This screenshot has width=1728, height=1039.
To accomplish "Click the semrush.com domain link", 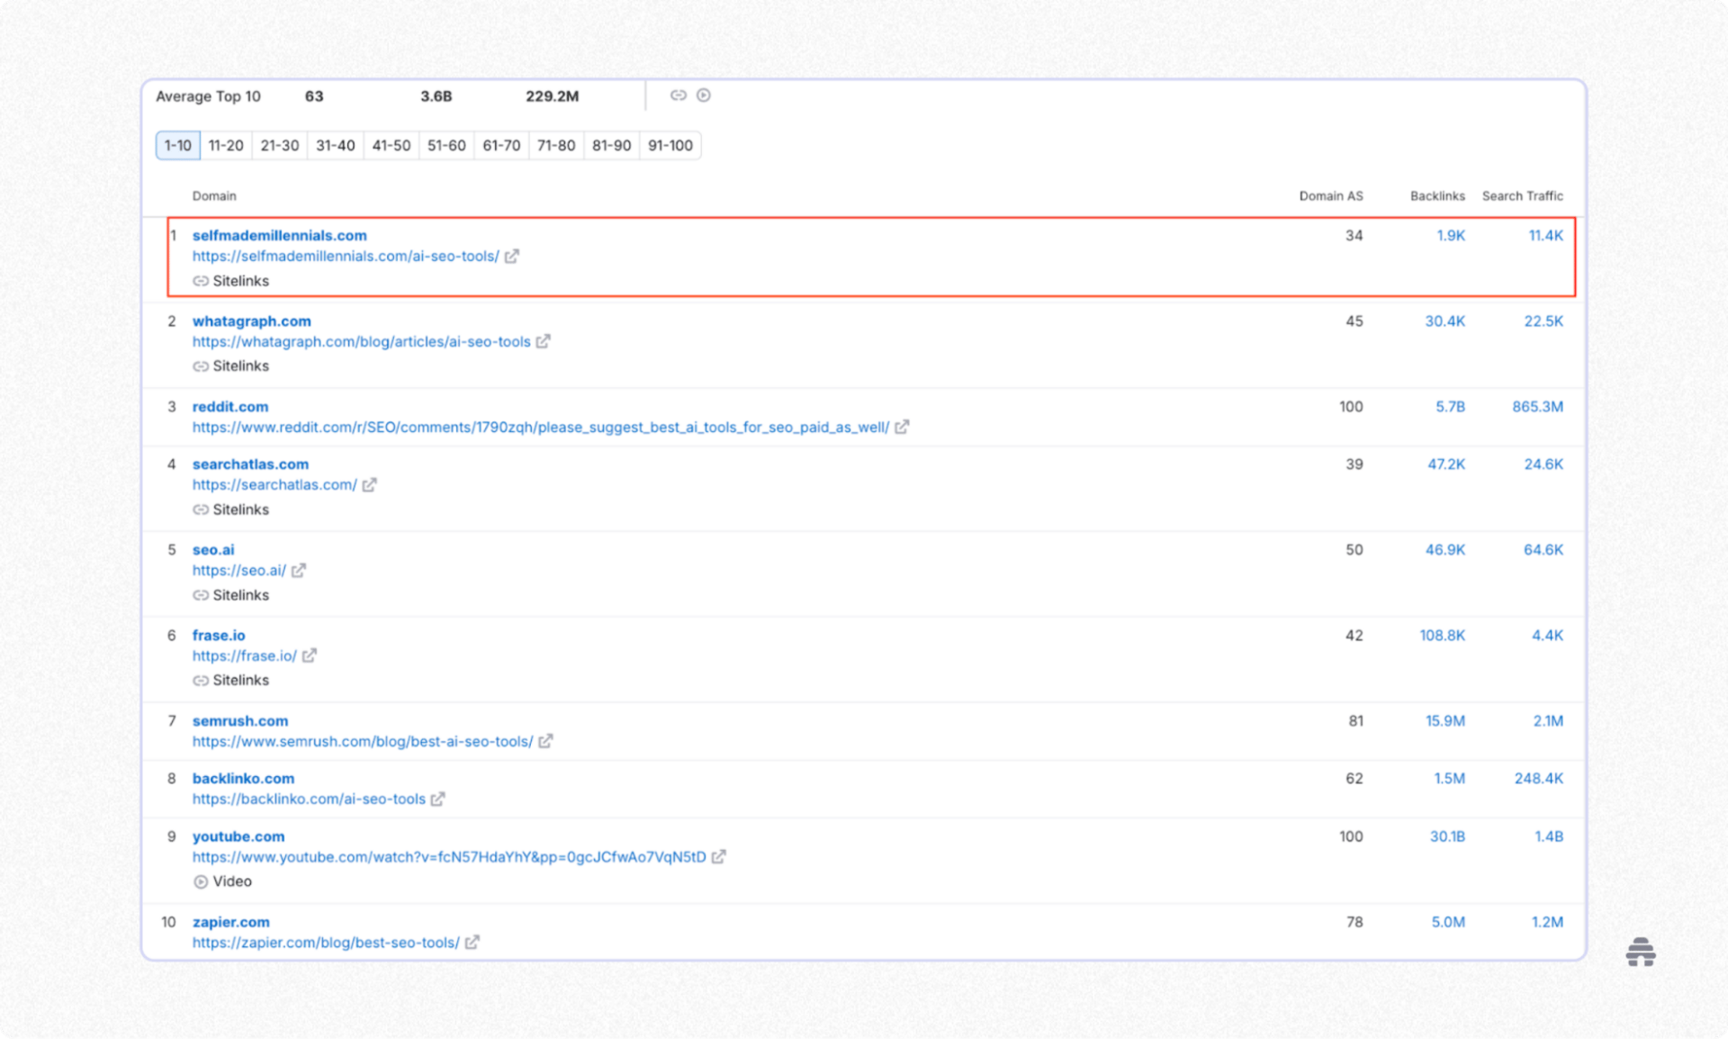I will 239,720.
